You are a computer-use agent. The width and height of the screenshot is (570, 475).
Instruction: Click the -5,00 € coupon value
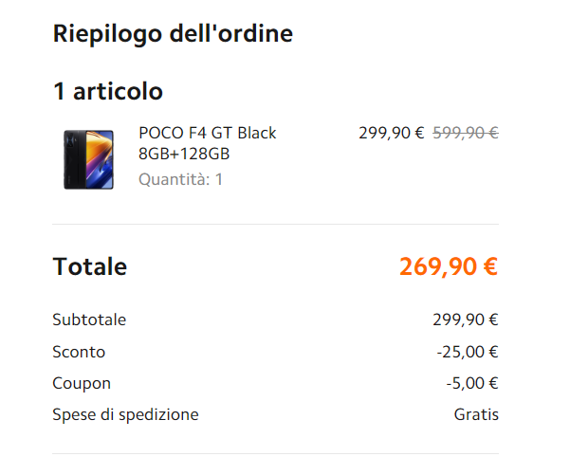(x=472, y=383)
